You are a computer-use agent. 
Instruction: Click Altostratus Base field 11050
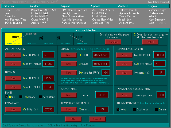(x=48, y=64)
